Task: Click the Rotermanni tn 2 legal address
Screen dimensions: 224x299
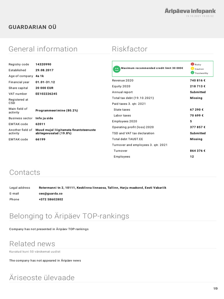Action: 102,188
